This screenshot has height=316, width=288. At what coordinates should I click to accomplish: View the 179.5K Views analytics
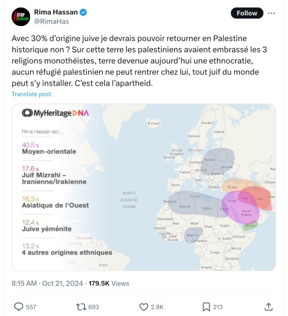[109, 283]
